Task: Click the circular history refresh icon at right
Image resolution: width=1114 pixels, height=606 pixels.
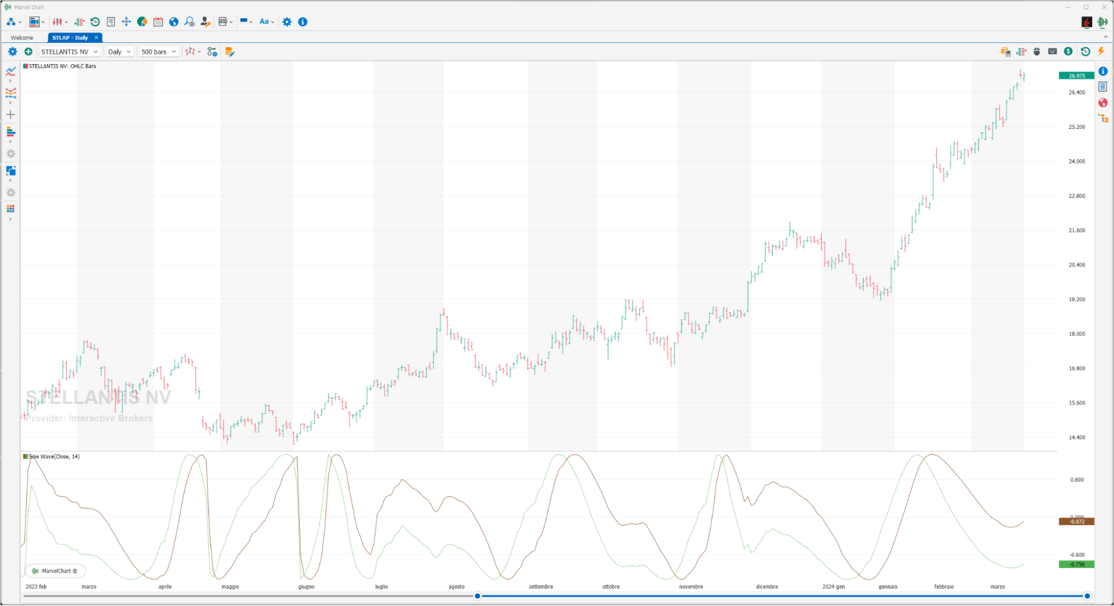Action: 1086,51
